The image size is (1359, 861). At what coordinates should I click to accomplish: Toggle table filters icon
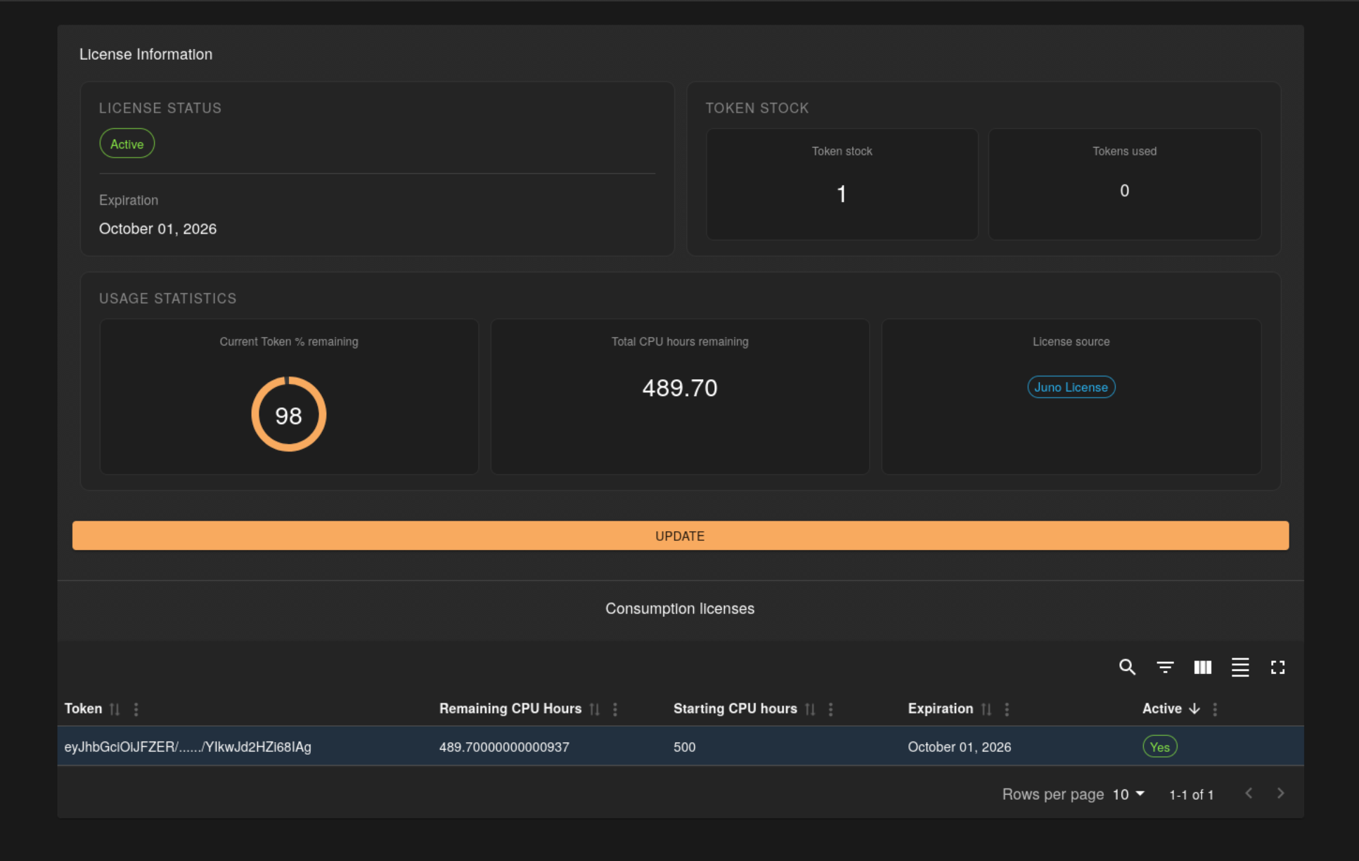[1165, 667]
